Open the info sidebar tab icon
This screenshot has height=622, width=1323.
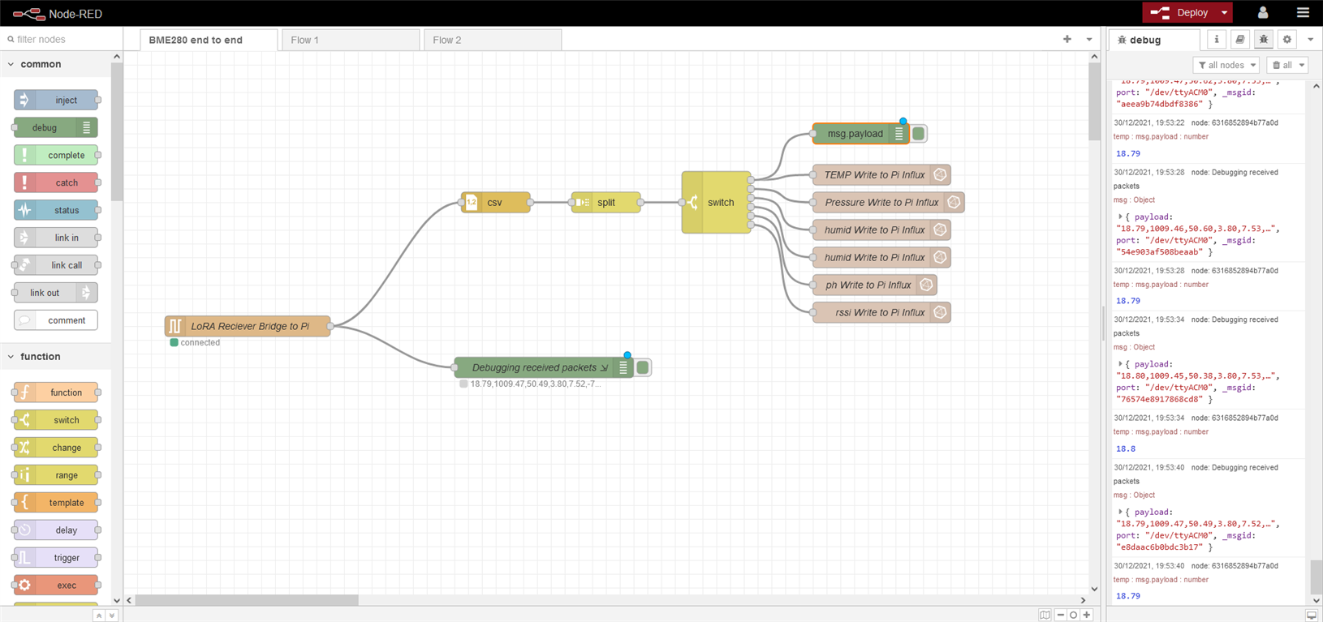(1216, 40)
